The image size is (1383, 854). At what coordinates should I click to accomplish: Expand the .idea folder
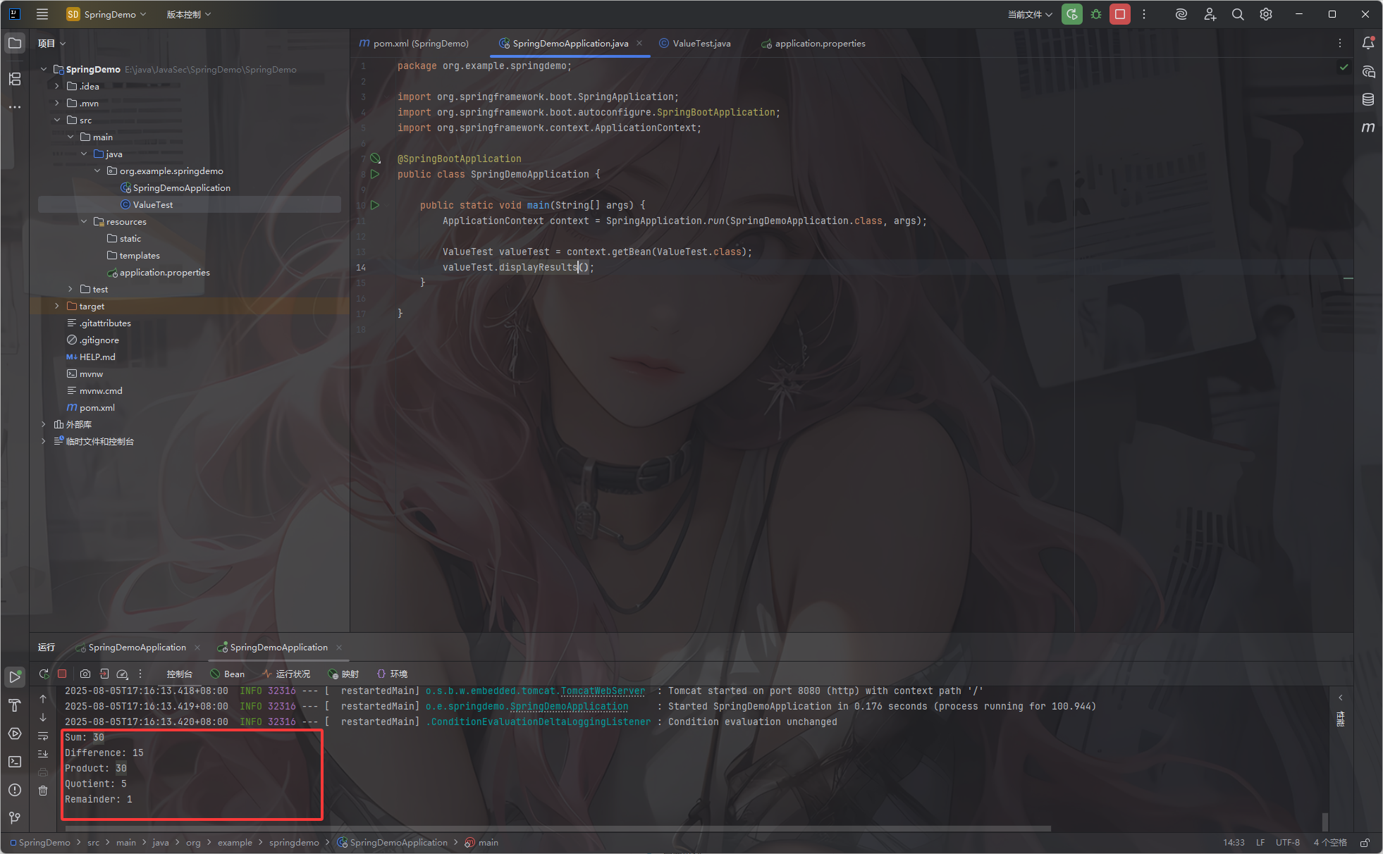(57, 86)
